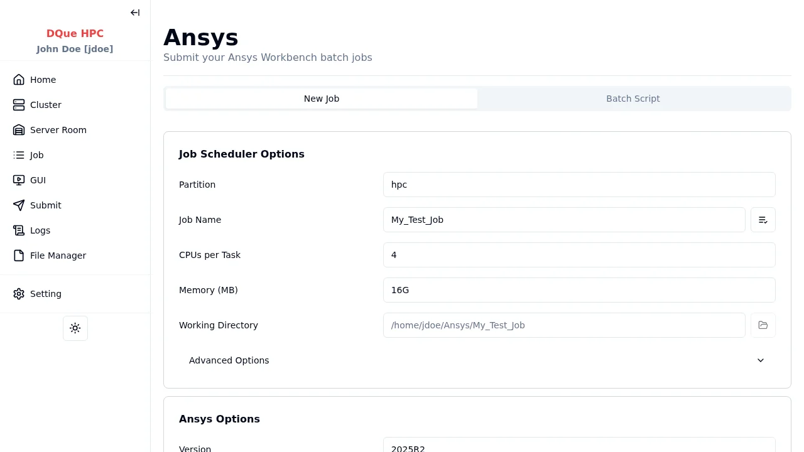Browse for working directory folder button
804x452 pixels.
click(x=763, y=325)
